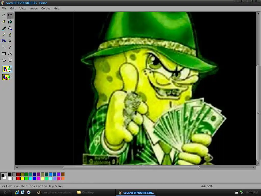Click the 441,596 cursor position readout
Viewport: 261px width, 196px height.
207,186
